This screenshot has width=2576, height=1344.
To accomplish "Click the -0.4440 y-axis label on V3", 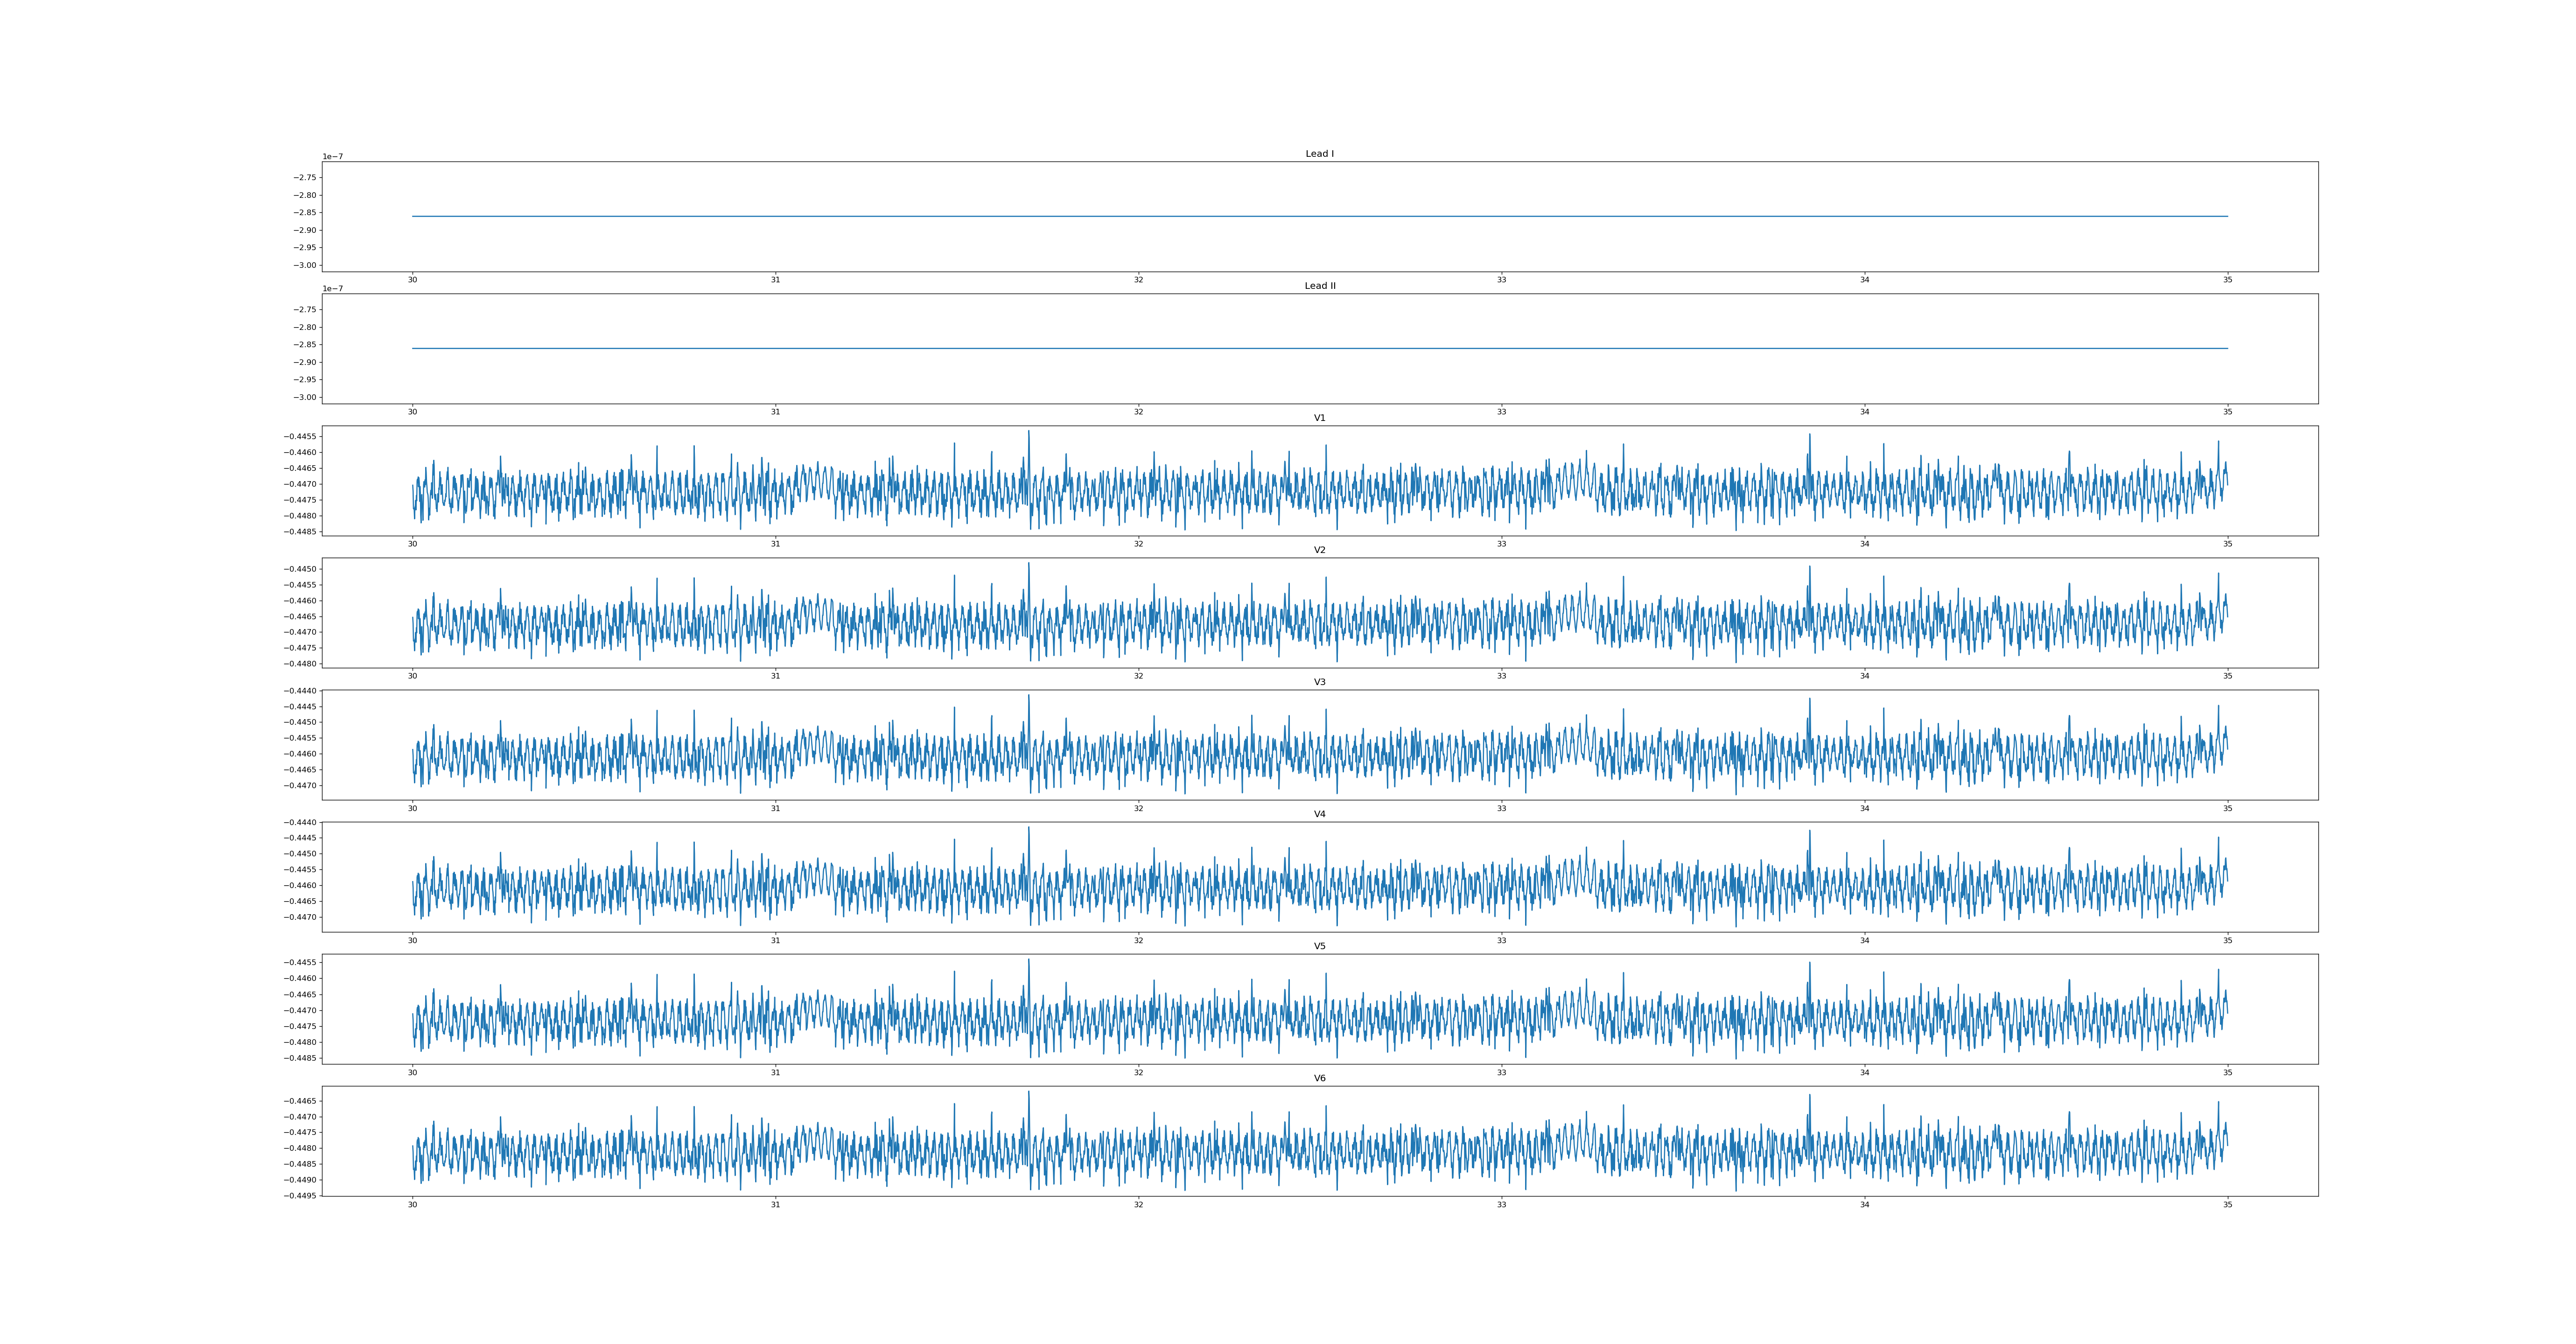I will coord(300,691).
